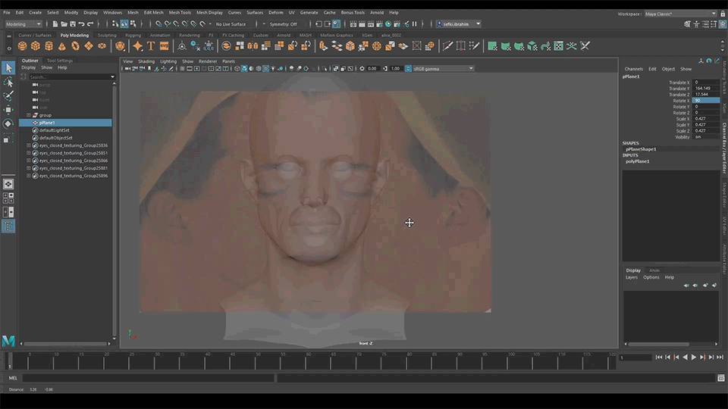Click the Polygon Type text tool icon
Image resolution: width=728 pixels, height=409 pixels.
point(151,46)
